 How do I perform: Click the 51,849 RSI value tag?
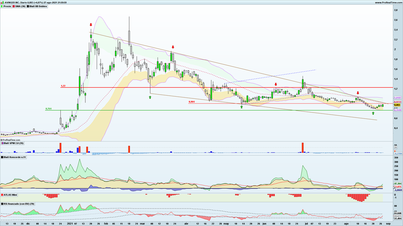click(397, 213)
